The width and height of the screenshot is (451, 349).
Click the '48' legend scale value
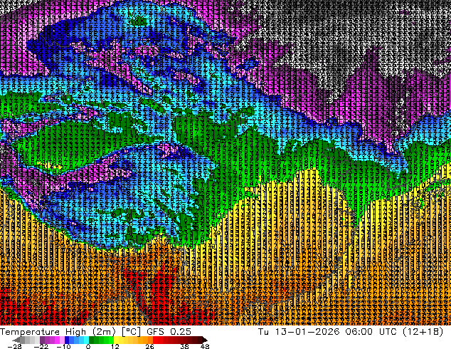click(x=205, y=346)
